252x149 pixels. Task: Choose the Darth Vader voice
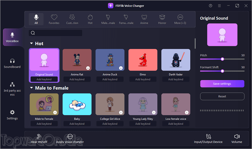pos(176,60)
